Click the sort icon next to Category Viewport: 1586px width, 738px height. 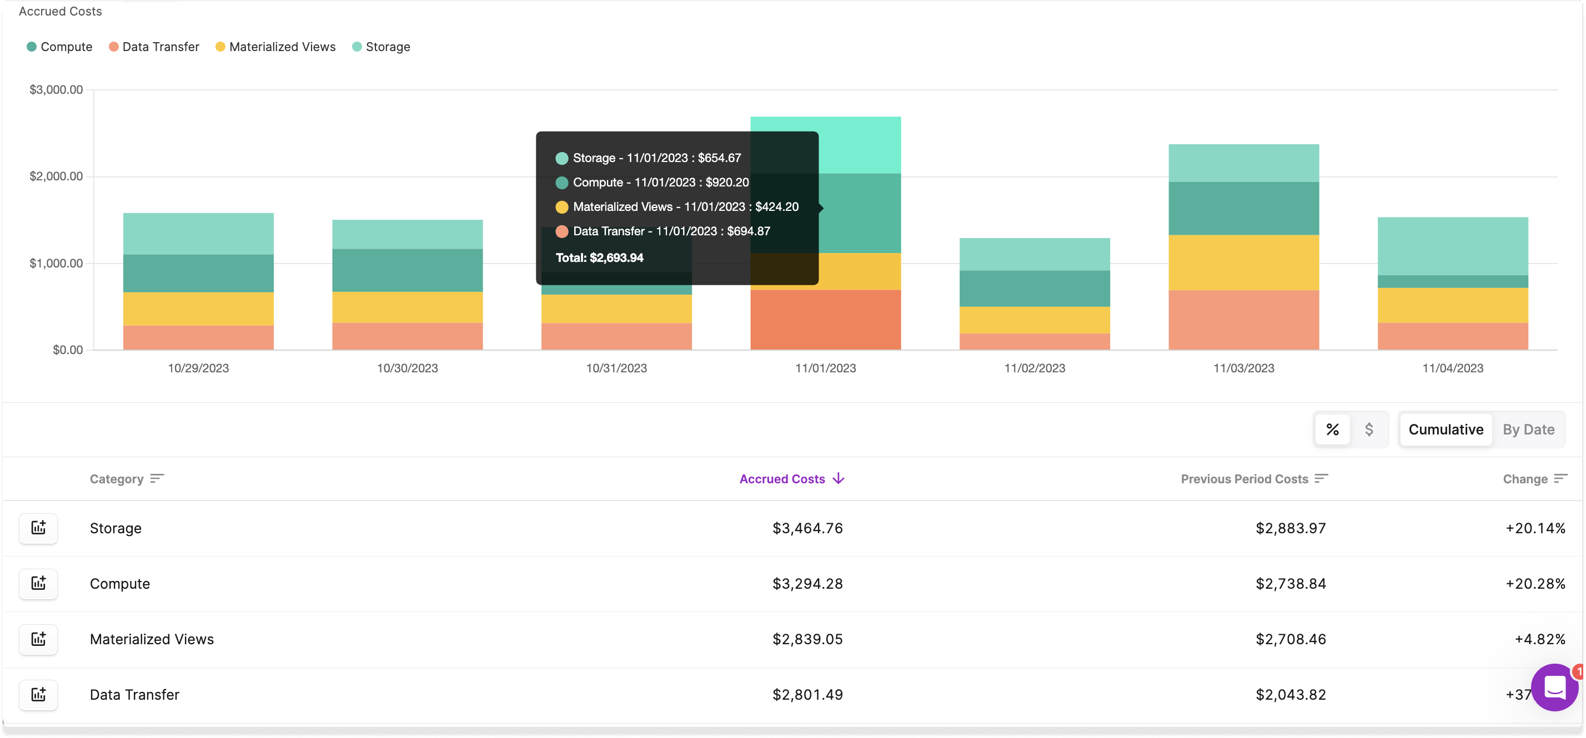click(157, 478)
